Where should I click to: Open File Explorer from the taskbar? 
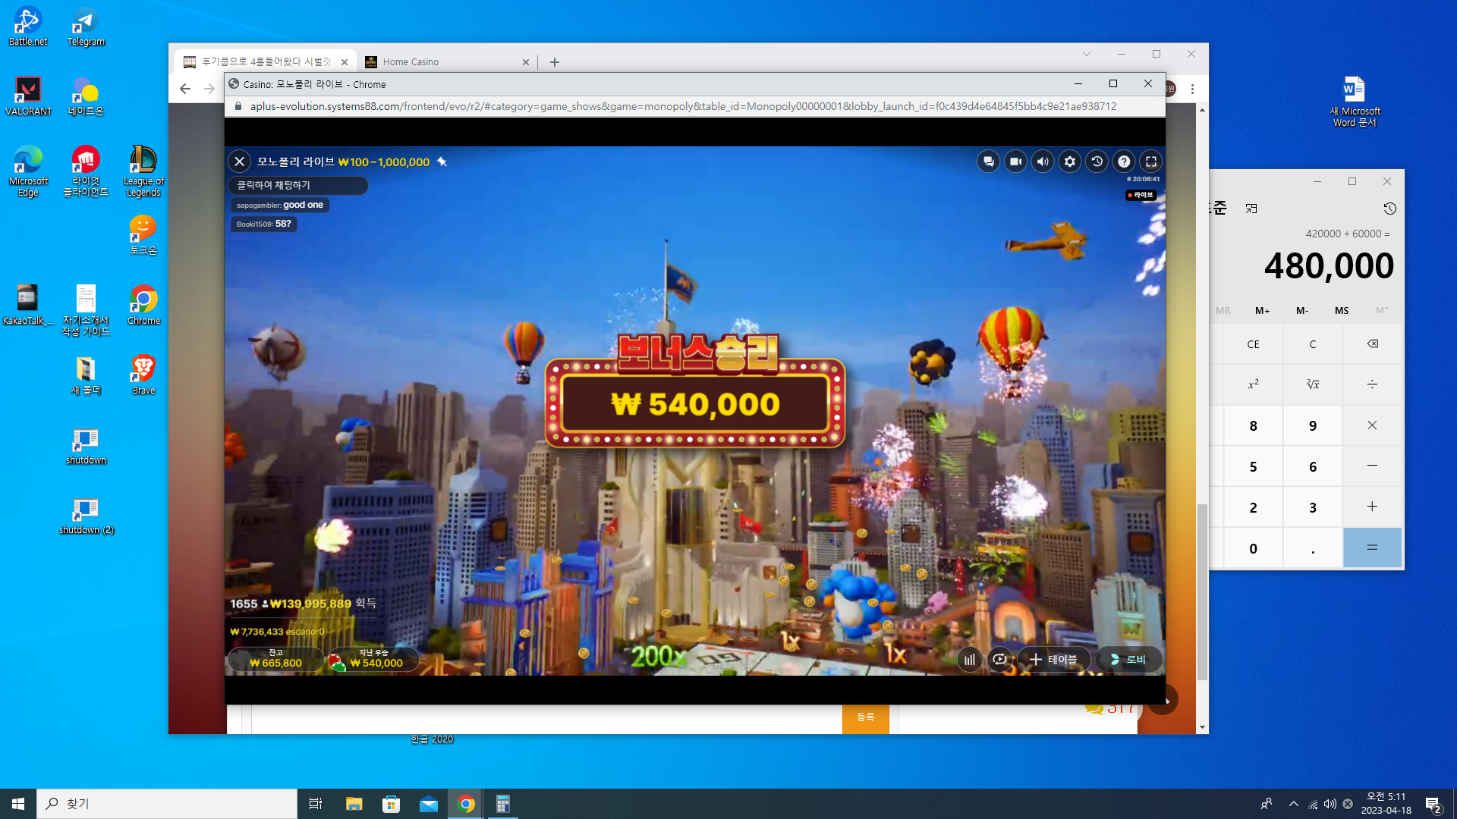click(354, 804)
